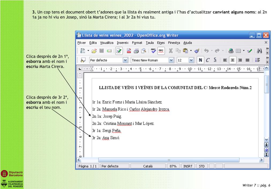Open the Styles and Formatting icon
This screenshot has width=274, height=189.
click(x=83, y=60)
